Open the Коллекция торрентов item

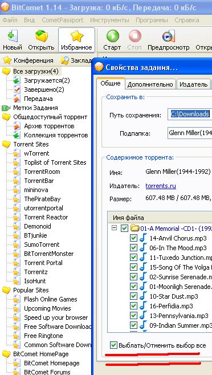click(x=56, y=135)
